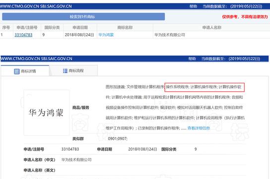Click 帮助 in the top header bar
Image resolution: width=270 pixels, height=179 pixels.
193,6
